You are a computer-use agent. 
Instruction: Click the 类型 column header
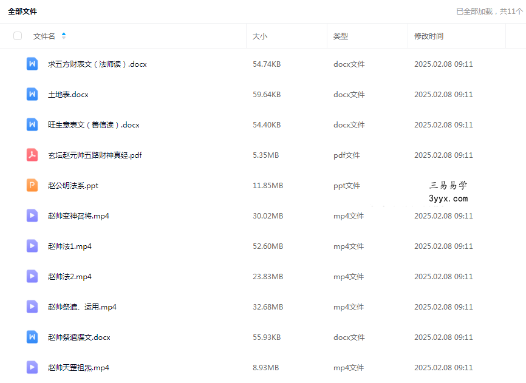coord(341,36)
